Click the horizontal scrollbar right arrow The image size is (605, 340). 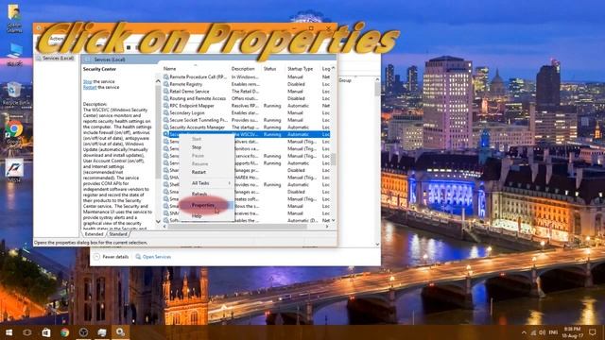click(x=327, y=227)
